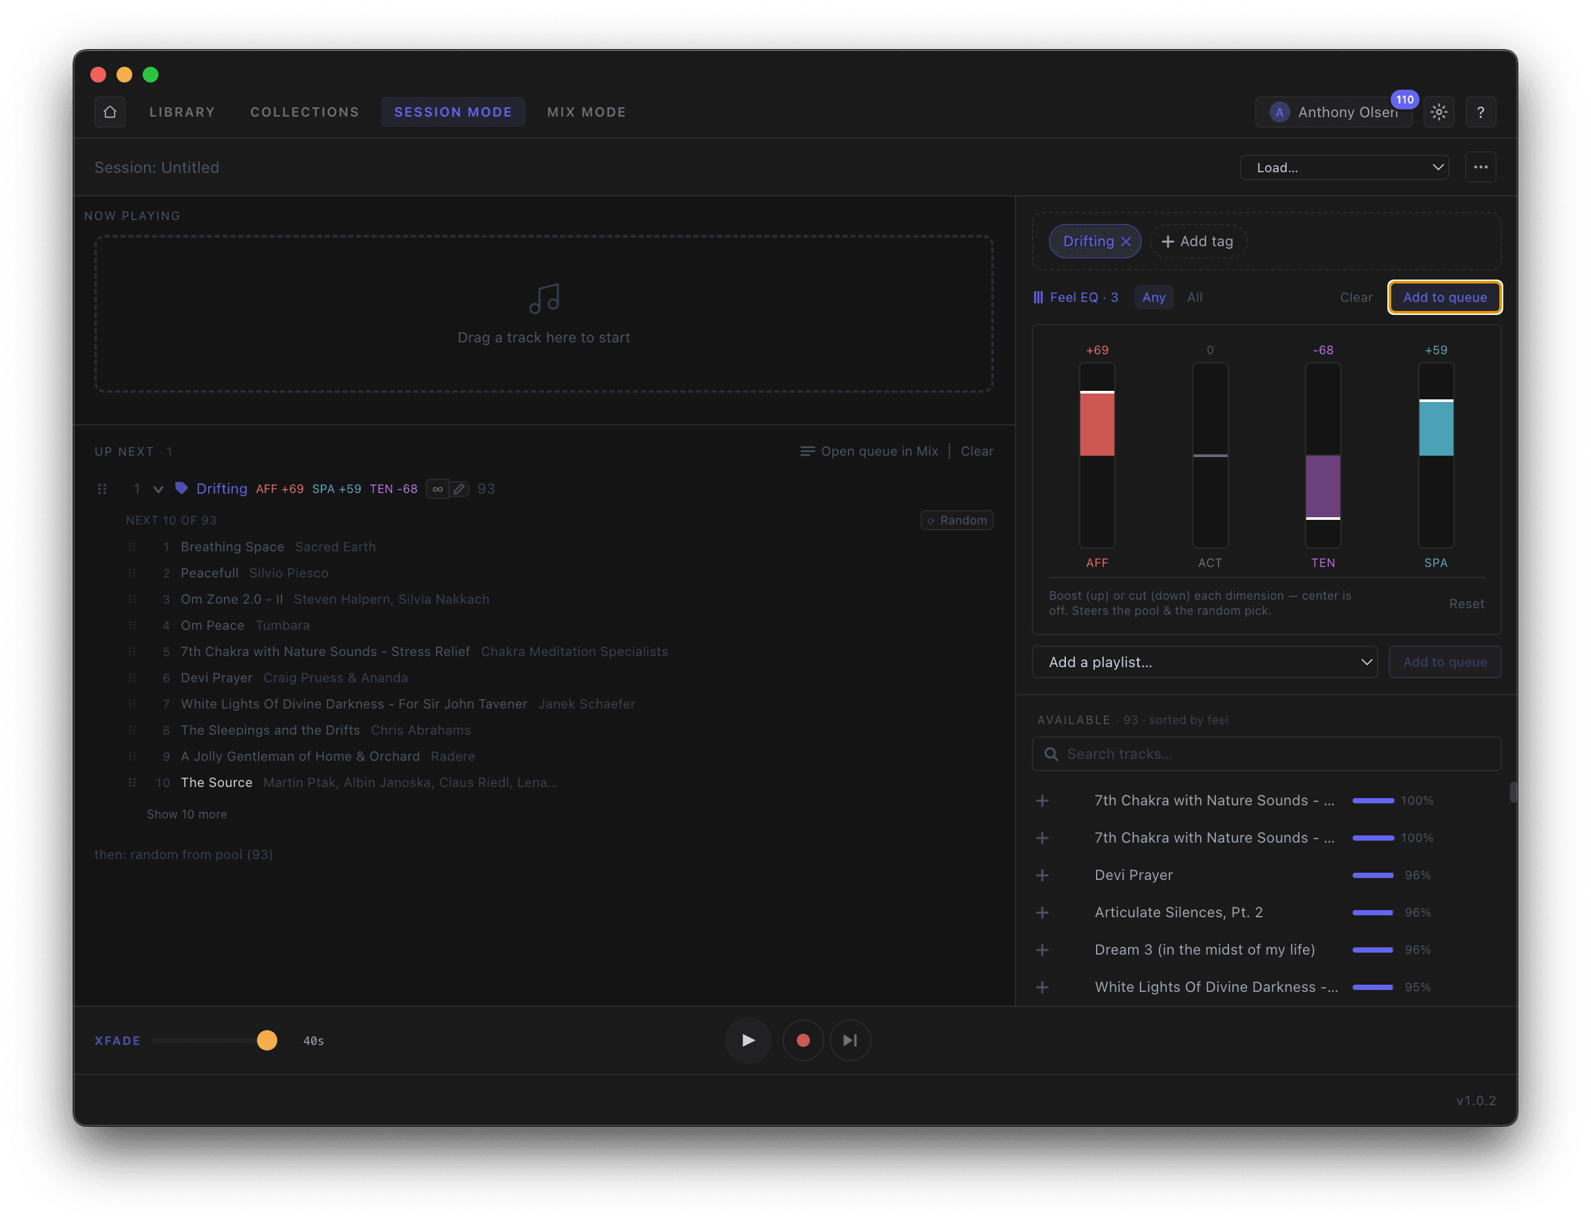Screen dimensions: 1591x1223
Task: Reset the Feel EQ sliders
Action: [x=1465, y=604]
